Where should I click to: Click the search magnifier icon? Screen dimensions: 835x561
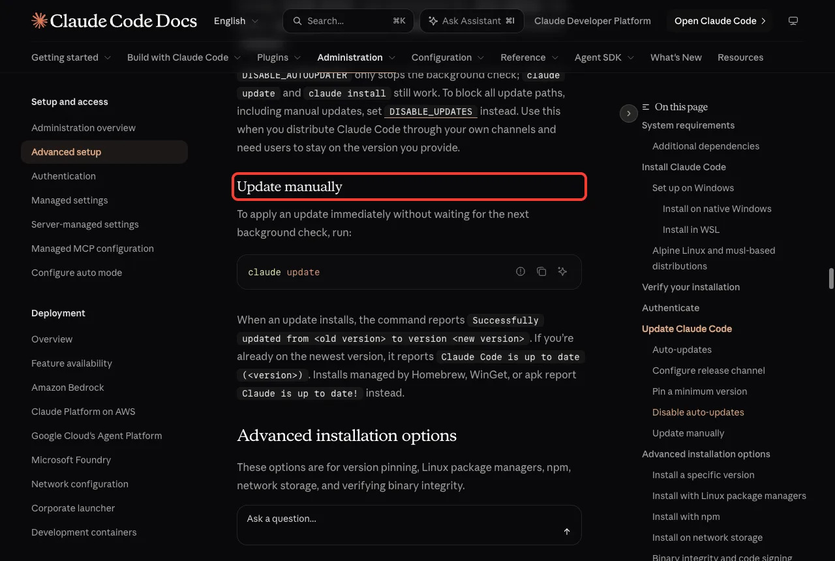pos(297,21)
